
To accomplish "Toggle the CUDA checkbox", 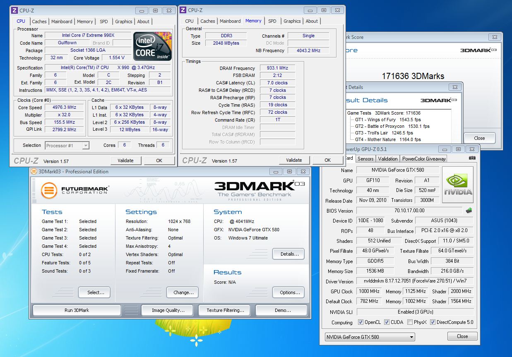I will [x=387, y=322].
